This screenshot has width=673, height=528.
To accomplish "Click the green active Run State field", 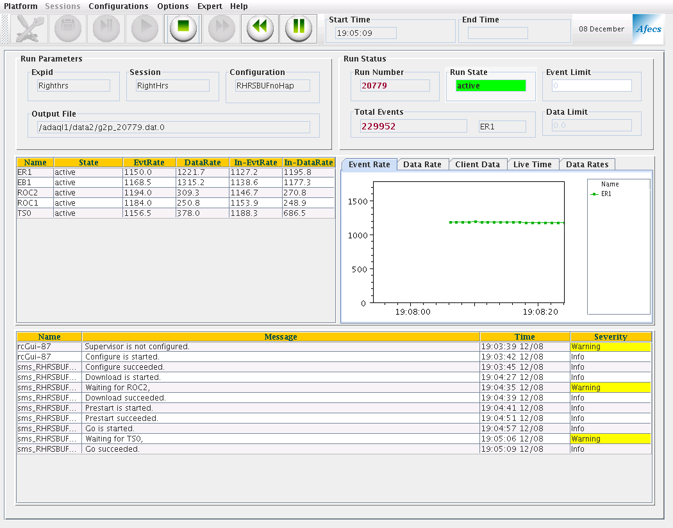I will pyautogui.click(x=490, y=85).
